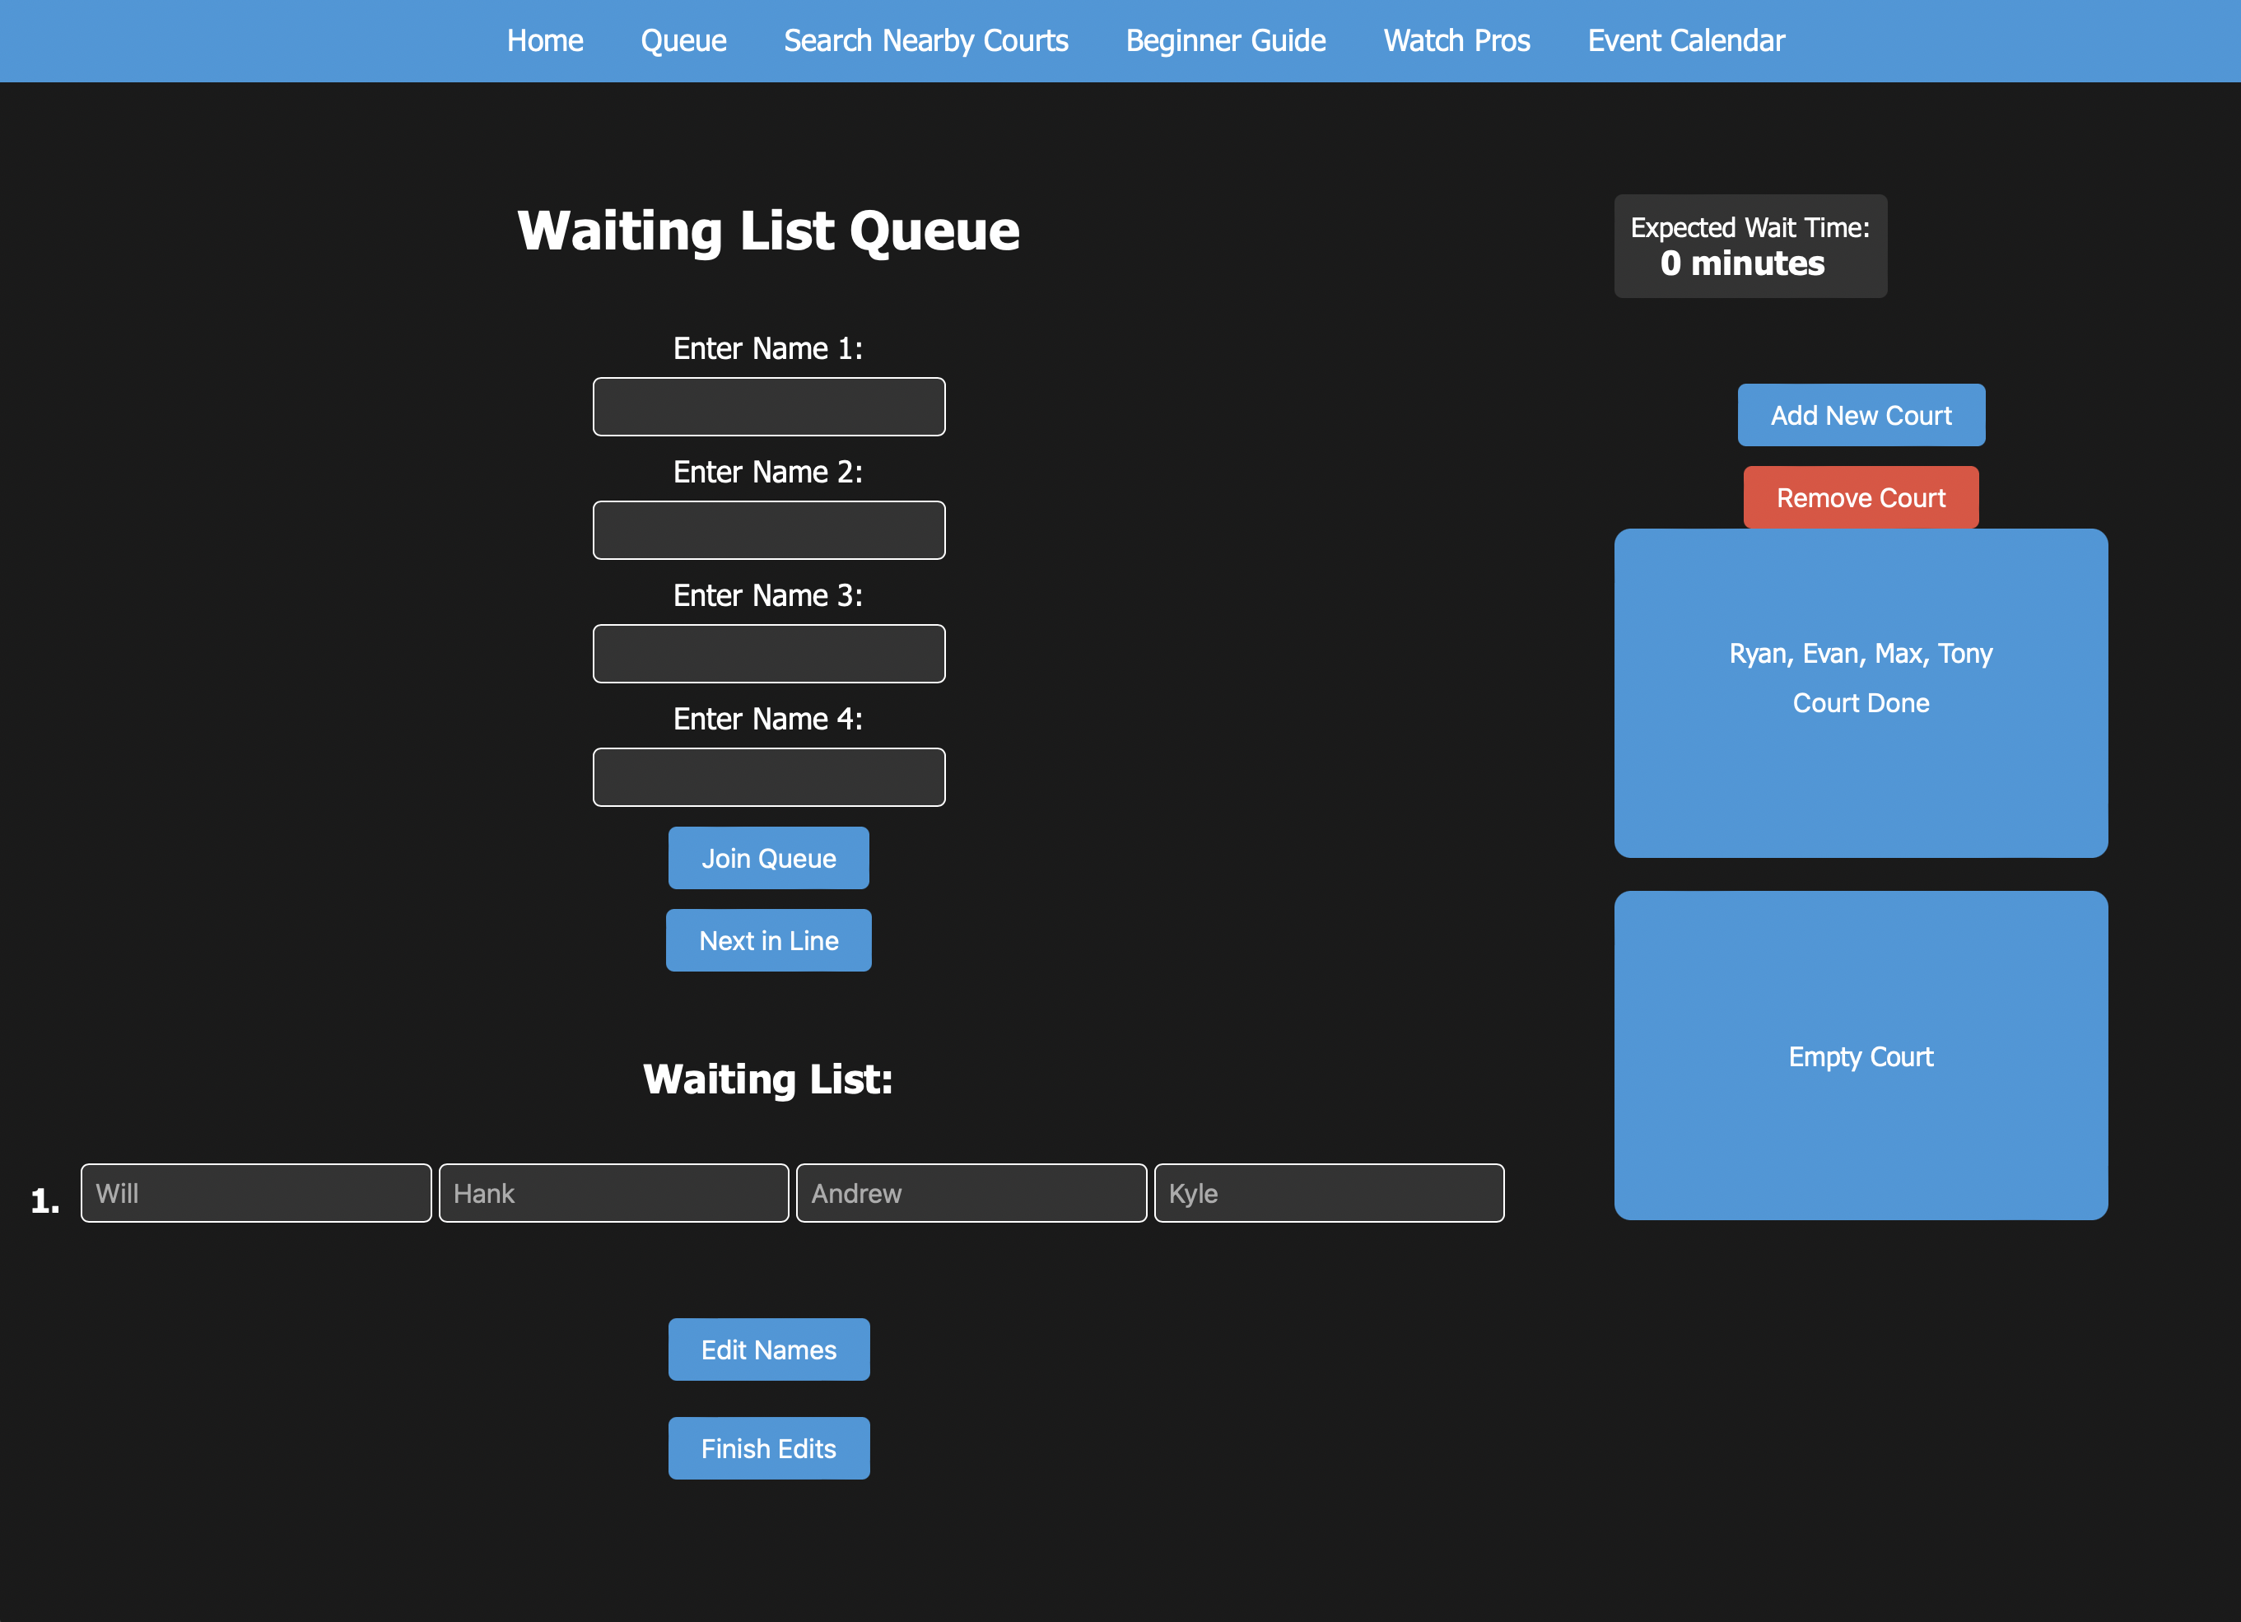Click the Enter Name 1 field
This screenshot has width=2241, height=1622.
pos(768,406)
